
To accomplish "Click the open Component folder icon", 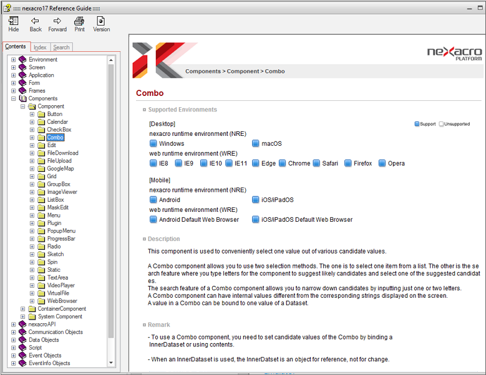I will pos(32,107).
